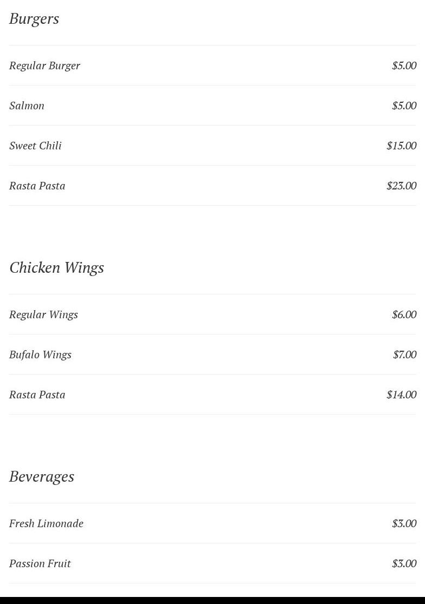Click the Regular Burger $5.00 price
The width and height of the screenshot is (425, 604).
[x=404, y=65]
